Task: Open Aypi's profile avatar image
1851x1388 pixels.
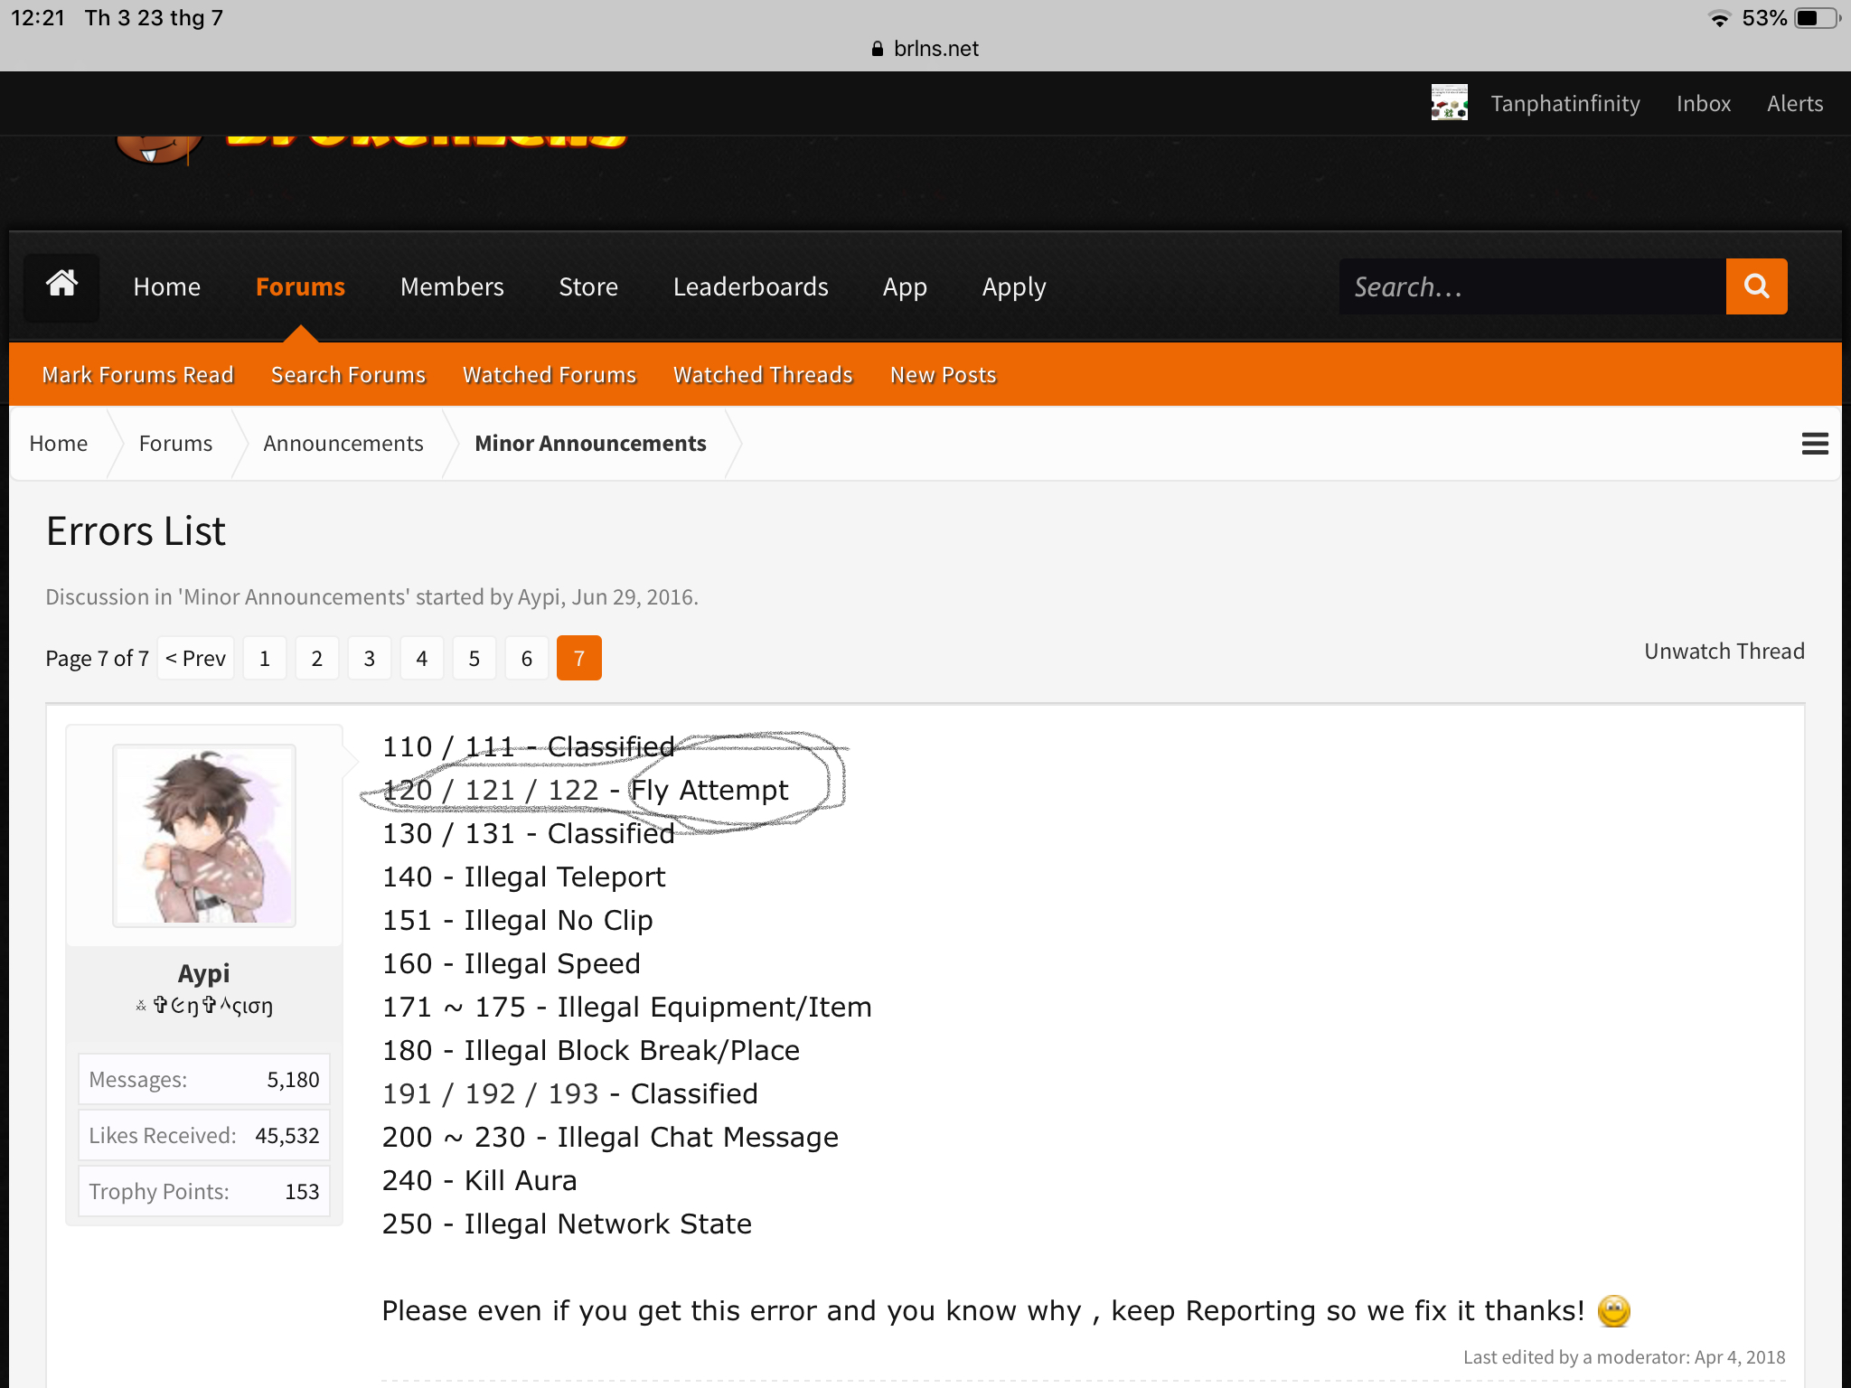Action: point(204,835)
